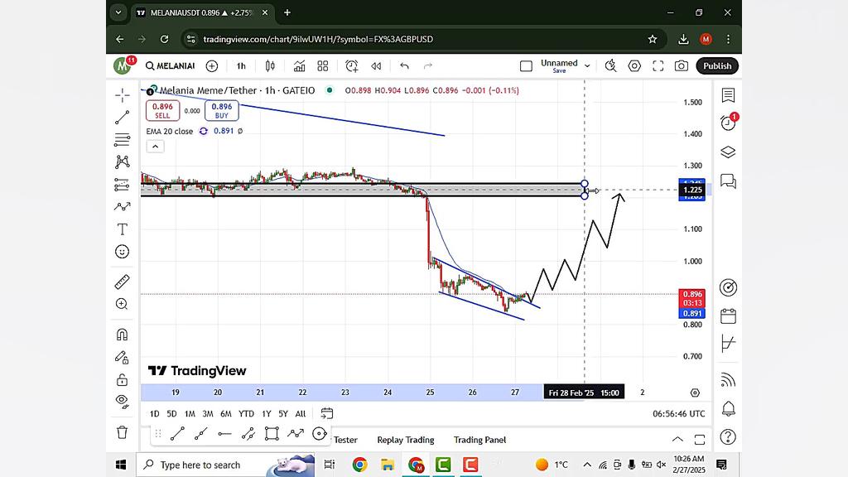Open the patterns tool in left toolbar

tap(123, 161)
